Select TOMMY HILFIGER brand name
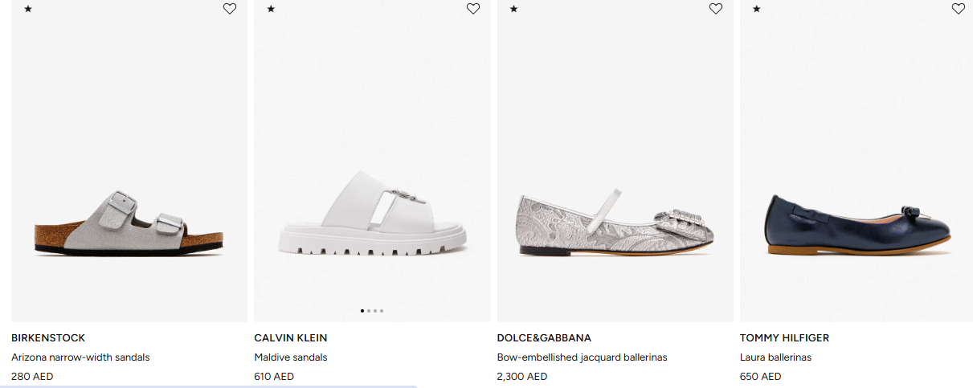This screenshot has height=388, width=973. (784, 338)
